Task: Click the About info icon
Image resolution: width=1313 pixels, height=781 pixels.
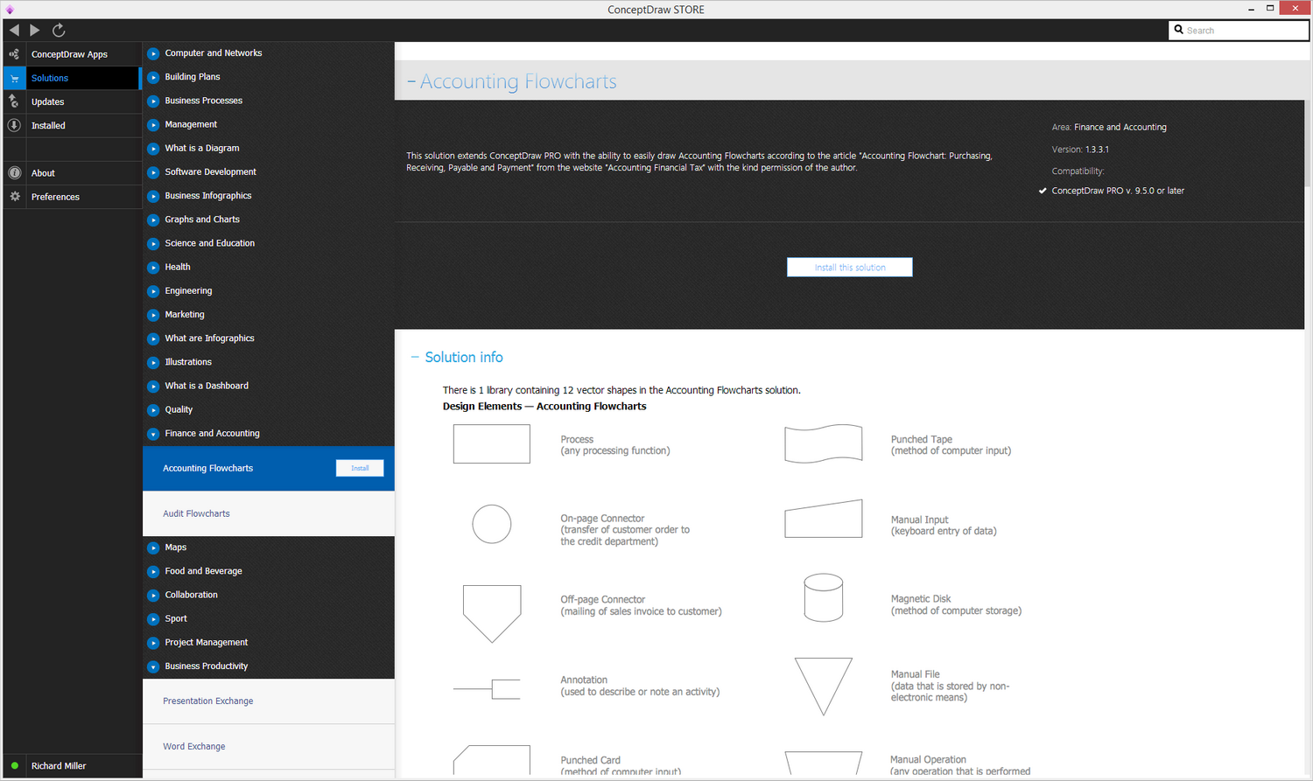Action: click(14, 173)
